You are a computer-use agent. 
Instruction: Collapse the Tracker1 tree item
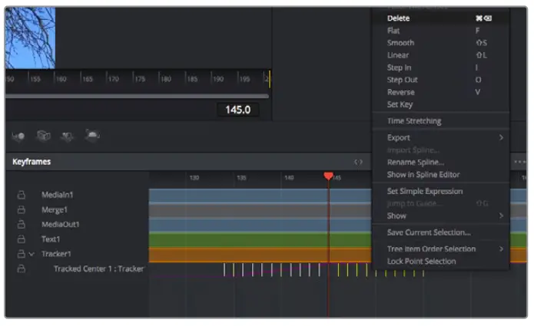coord(32,254)
